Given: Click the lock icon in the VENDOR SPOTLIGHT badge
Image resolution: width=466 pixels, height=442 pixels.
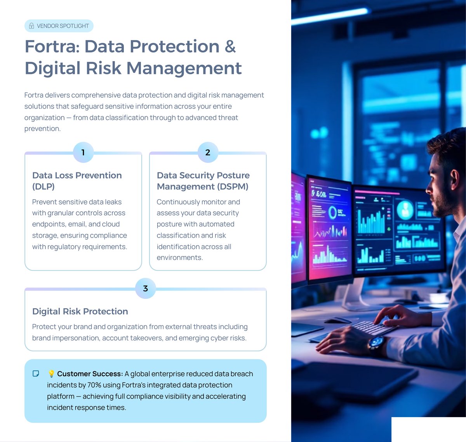Looking at the screenshot, I should coord(31,26).
